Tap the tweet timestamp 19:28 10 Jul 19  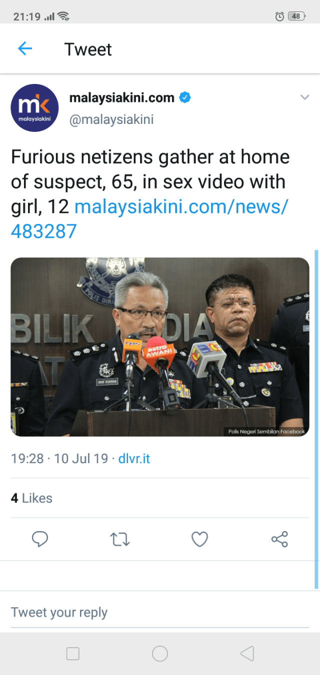[x=59, y=459]
